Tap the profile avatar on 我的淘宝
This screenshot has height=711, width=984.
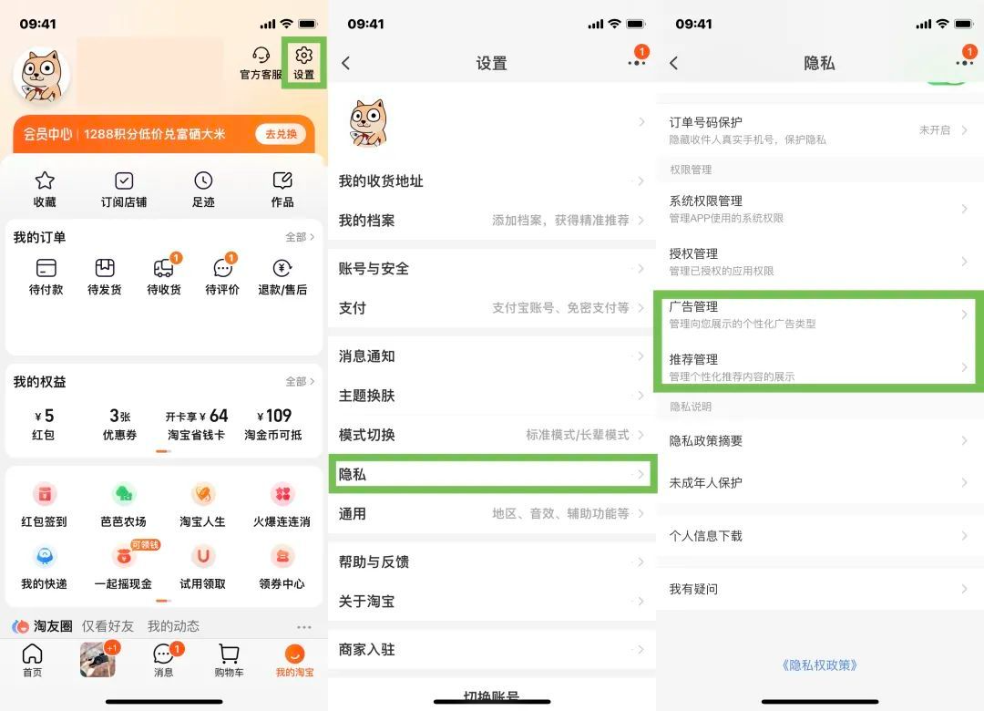41,76
